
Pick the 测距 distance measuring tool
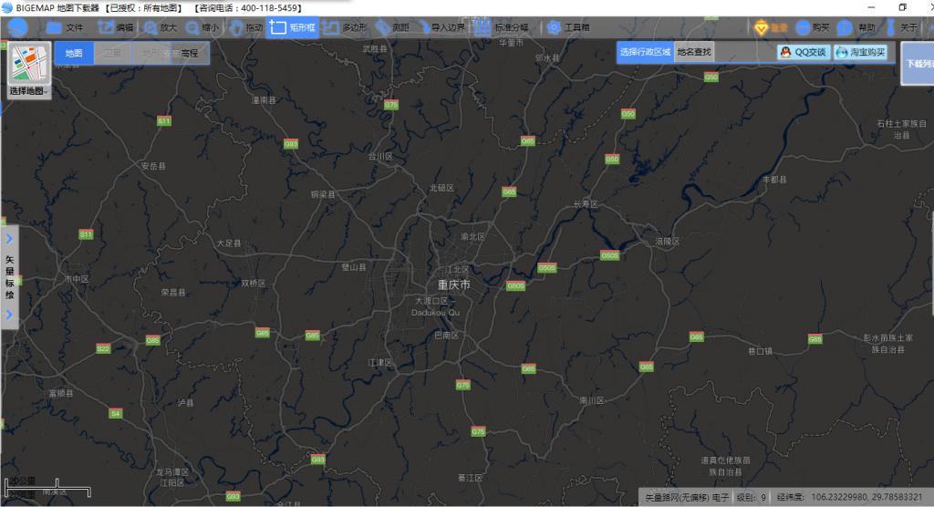(392, 27)
